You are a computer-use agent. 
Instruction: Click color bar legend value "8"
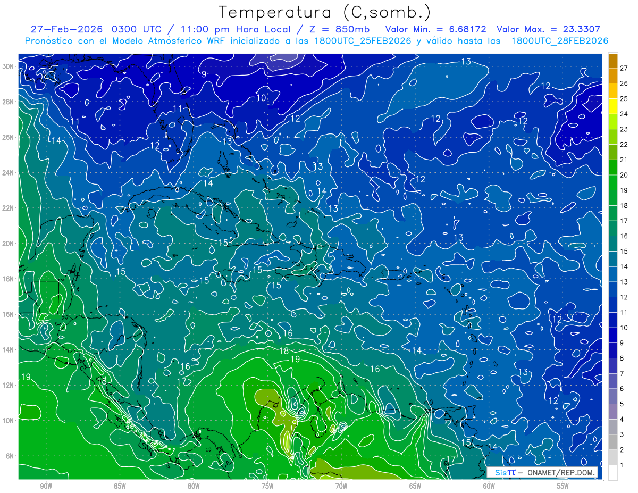[622, 358]
